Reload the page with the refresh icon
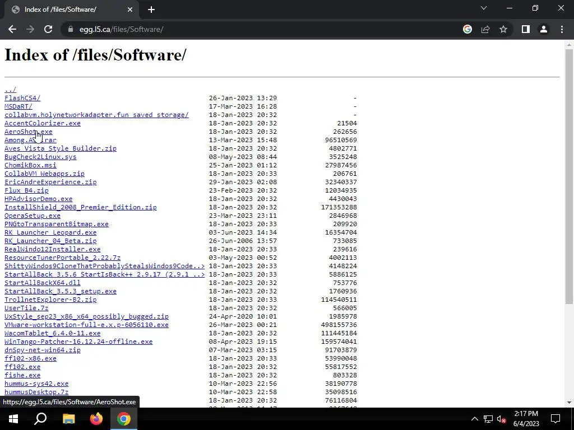Image resolution: width=574 pixels, height=430 pixels. point(48,29)
